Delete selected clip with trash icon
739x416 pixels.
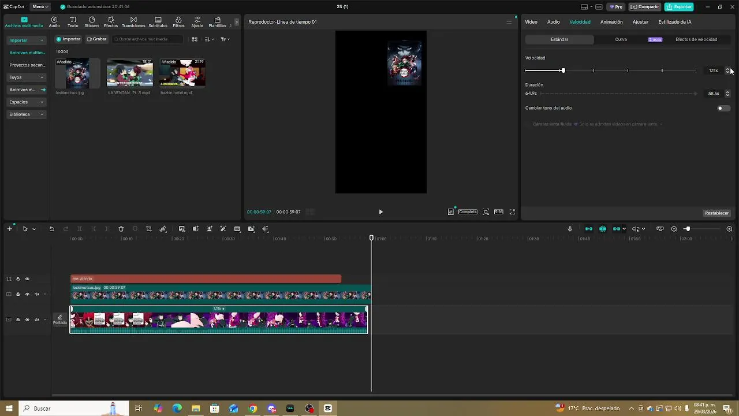[121, 229]
